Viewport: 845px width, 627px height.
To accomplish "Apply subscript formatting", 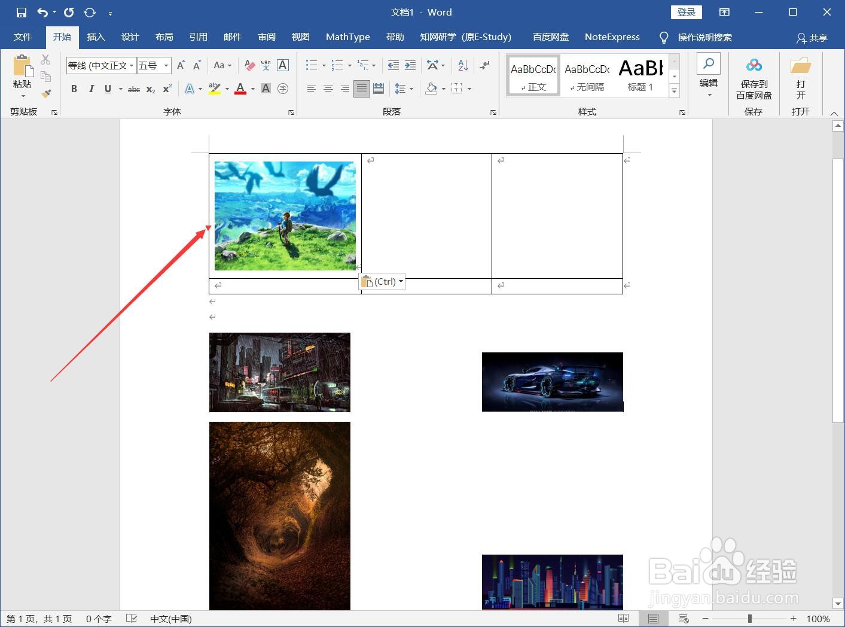I will tap(151, 89).
